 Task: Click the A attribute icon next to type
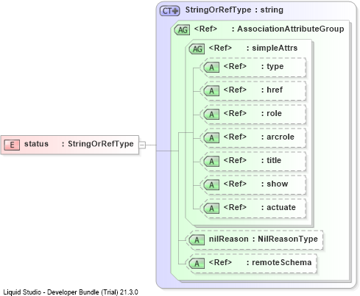point(211,68)
